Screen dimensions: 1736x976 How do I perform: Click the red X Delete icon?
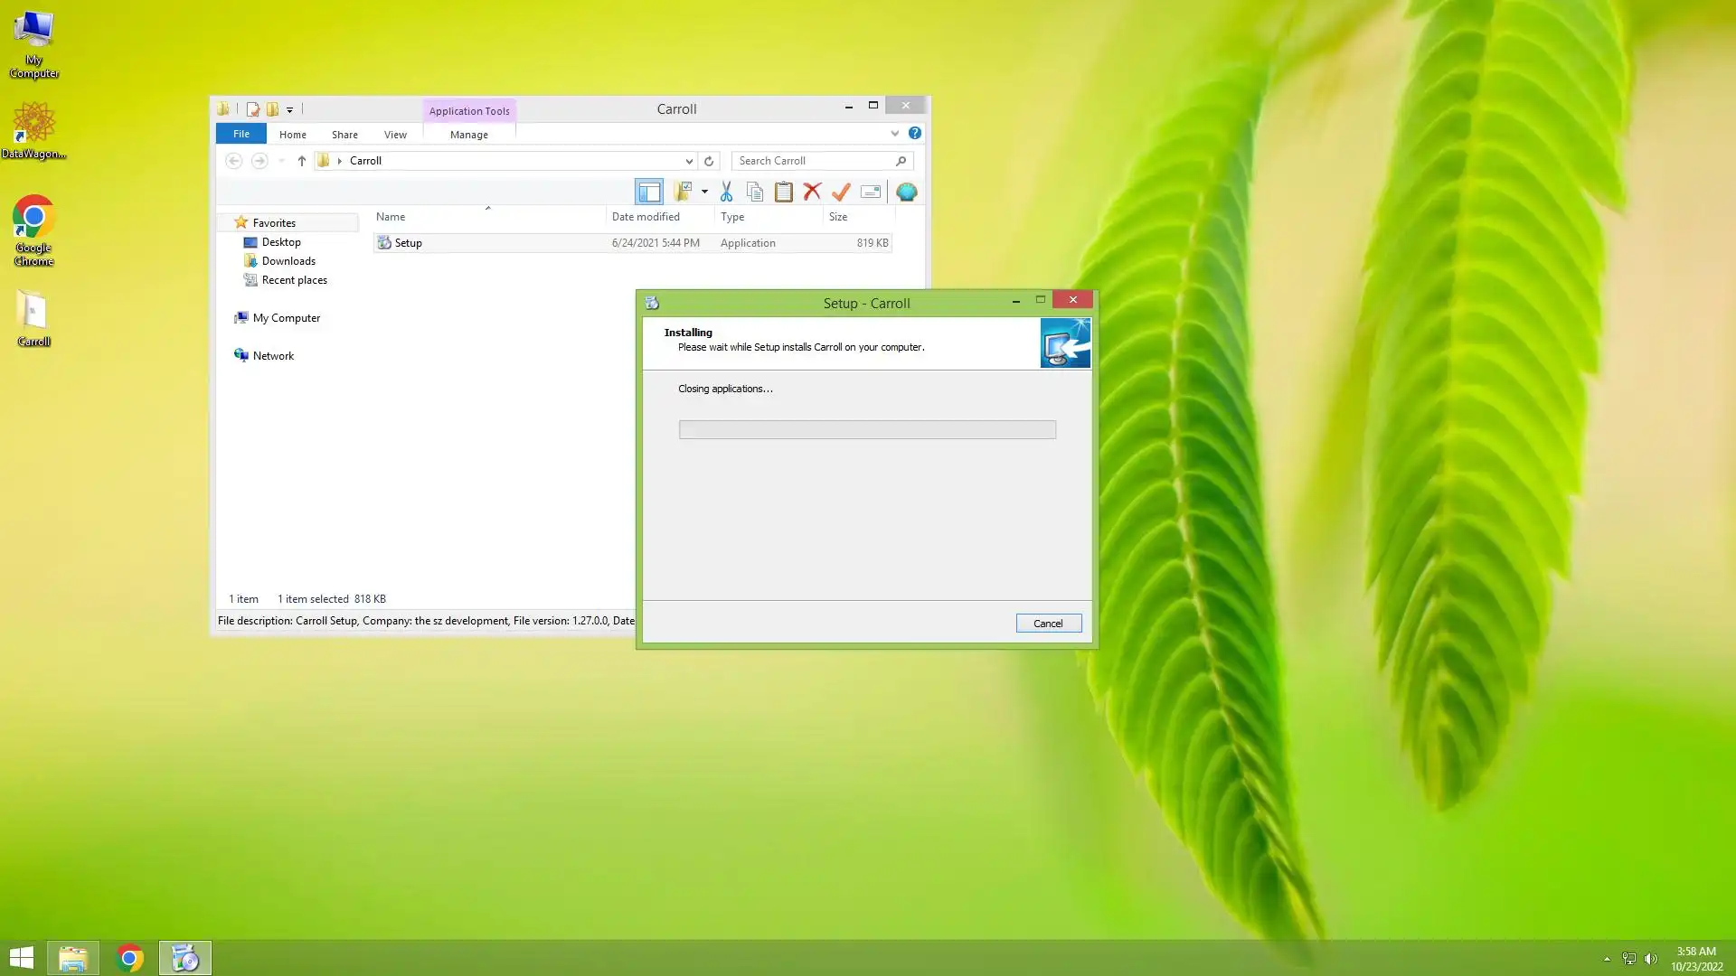pos(812,192)
